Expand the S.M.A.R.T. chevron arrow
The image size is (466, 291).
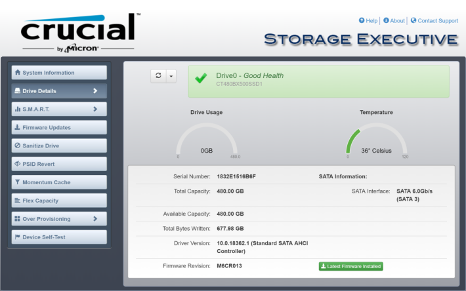[95, 109]
